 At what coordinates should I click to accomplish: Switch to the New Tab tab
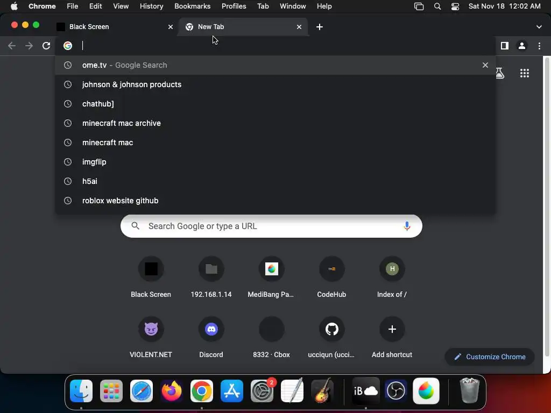click(243, 27)
